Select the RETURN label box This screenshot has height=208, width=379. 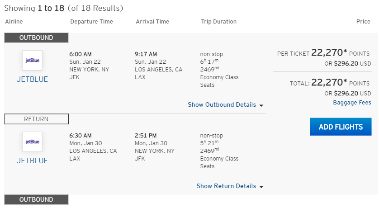coord(36,119)
